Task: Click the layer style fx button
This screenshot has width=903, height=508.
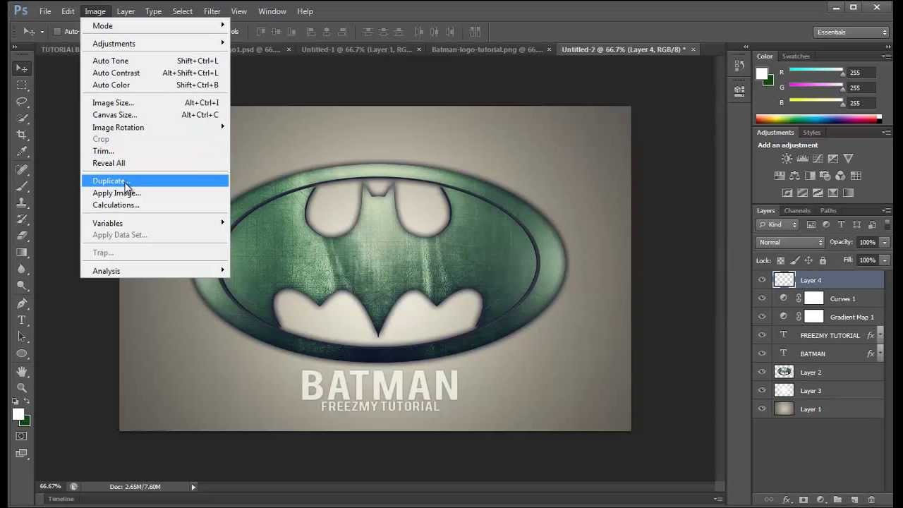Action: point(787,500)
